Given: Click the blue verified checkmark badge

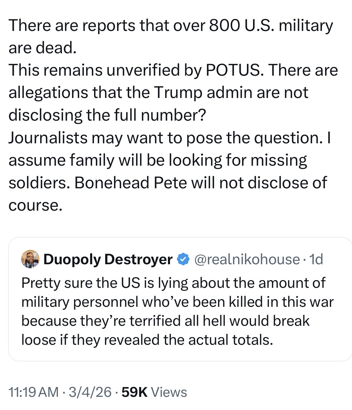Looking at the screenshot, I should tap(183, 260).
